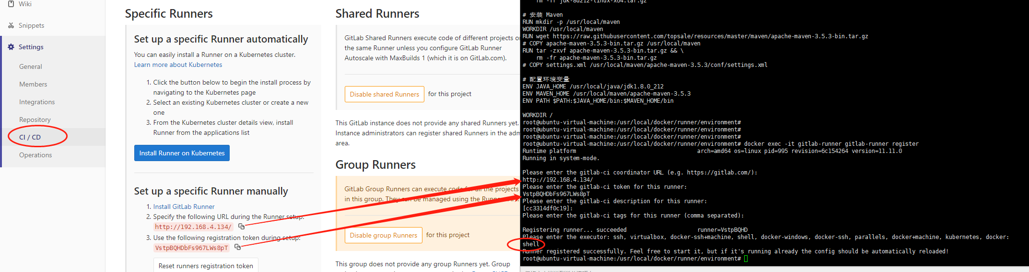The image size is (1029, 272).
Task: Click the 'shell' executor entry in terminal
Action: click(x=531, y=244)
